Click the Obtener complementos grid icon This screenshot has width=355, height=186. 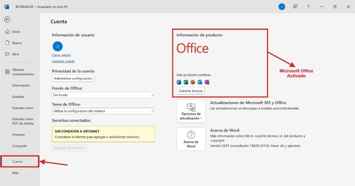pyautogui.click(x=7, y=72)
